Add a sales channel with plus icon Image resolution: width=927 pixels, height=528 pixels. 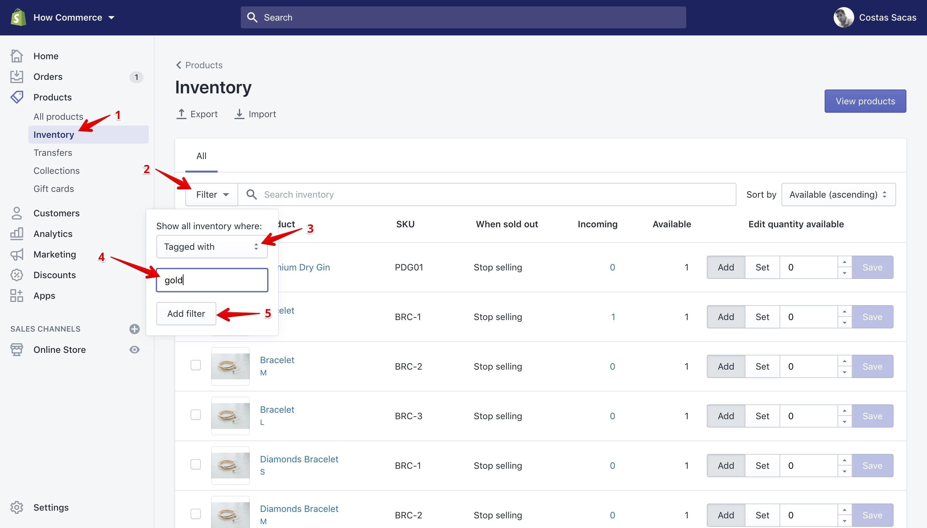click(x=135, y=329)
